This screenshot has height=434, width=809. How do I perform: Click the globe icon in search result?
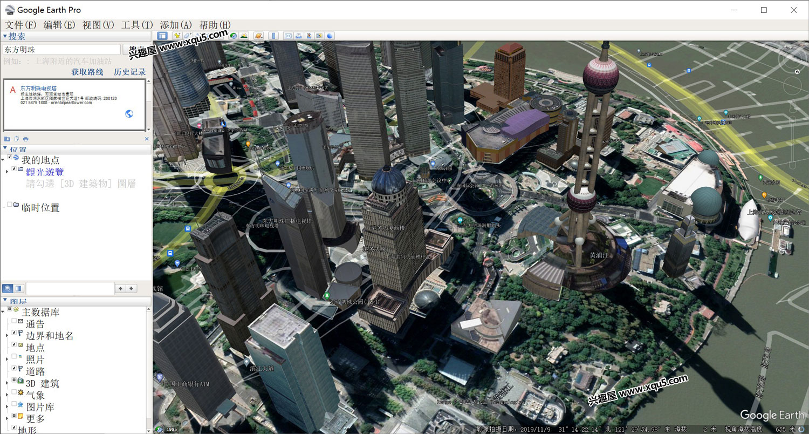[129, 113]
